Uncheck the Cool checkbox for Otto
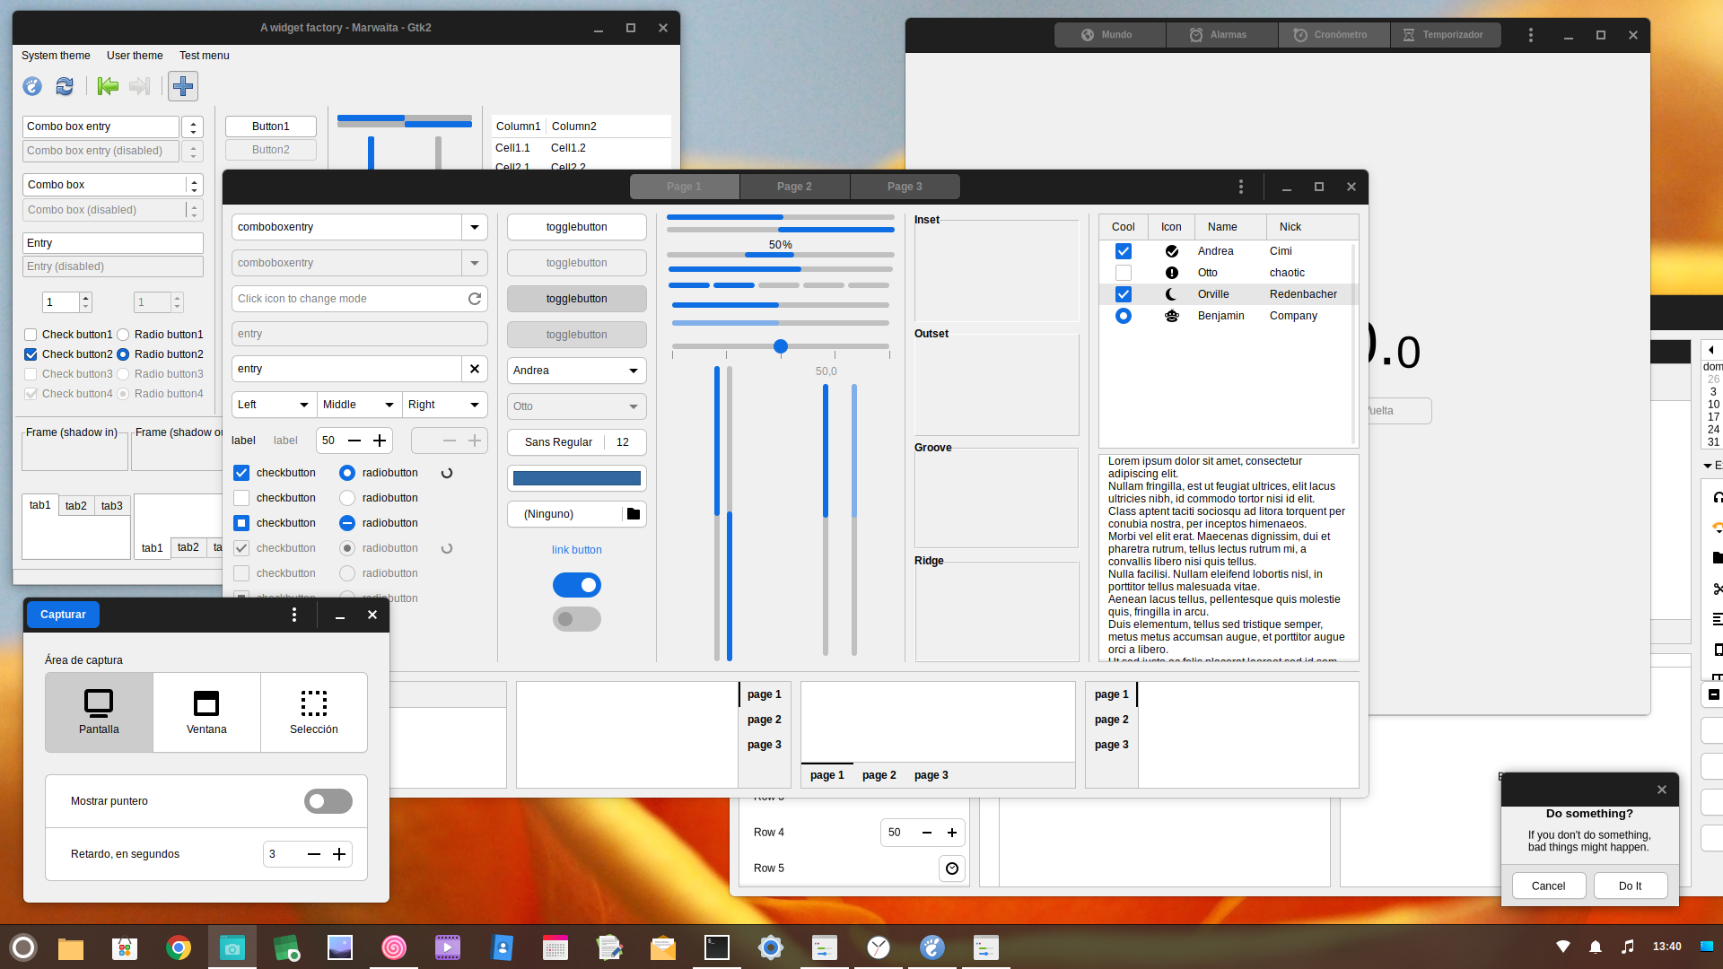This screenshot has height=969, width=1723. tap(1123, 272)
